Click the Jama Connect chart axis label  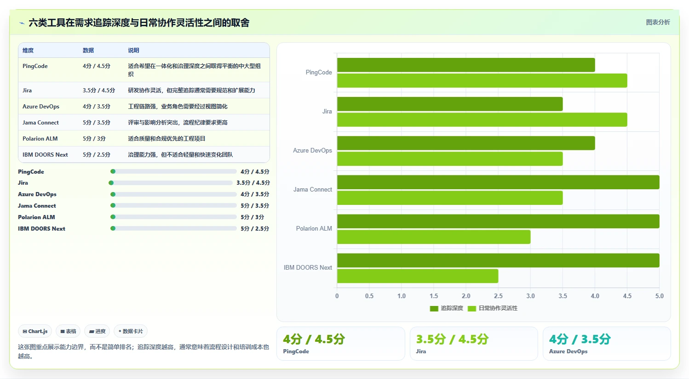click(313, 189)
